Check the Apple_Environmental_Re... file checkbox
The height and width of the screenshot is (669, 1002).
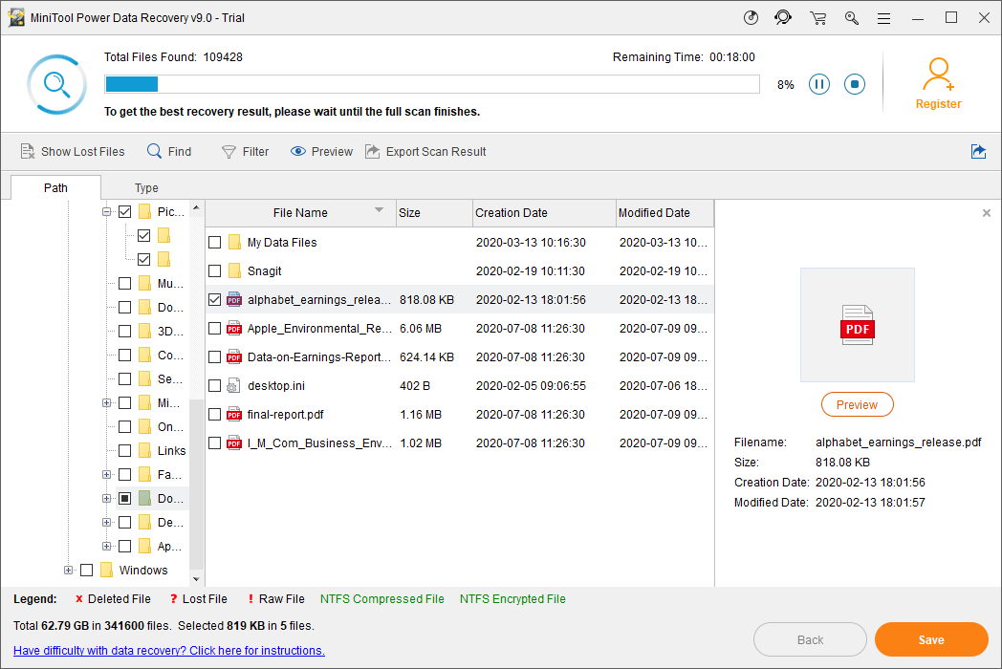[215, 329]
